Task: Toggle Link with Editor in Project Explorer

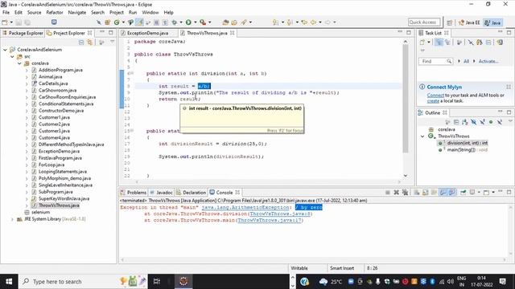Action: pos(89,43)
